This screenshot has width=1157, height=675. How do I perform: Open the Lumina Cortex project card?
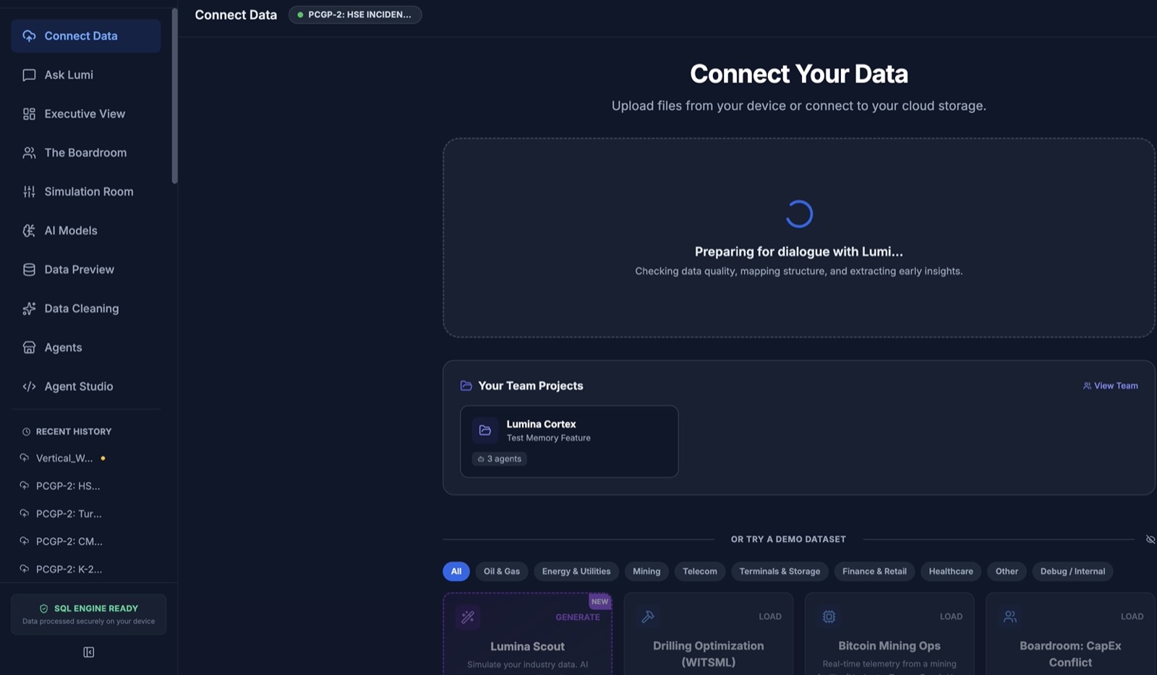tap(569, 441)
